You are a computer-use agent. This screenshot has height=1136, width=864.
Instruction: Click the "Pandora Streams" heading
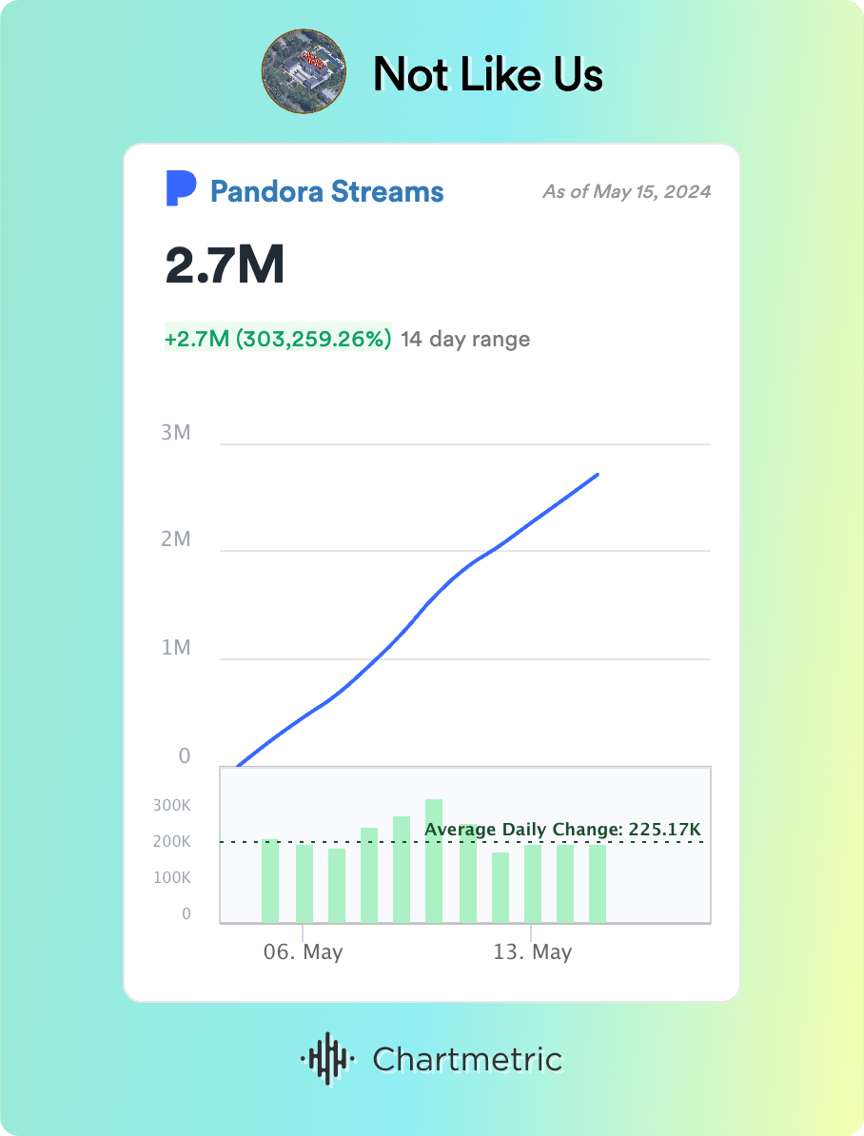(327, 191)
